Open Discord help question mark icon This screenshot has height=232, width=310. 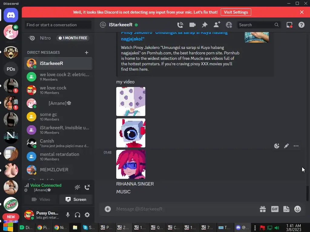(x=301, y=25)
